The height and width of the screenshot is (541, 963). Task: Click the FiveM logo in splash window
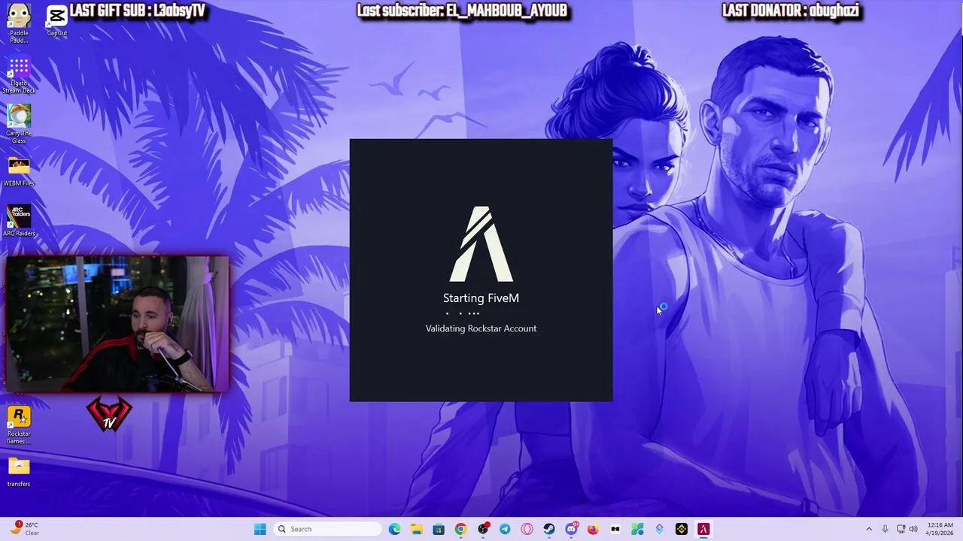point(481,244)
